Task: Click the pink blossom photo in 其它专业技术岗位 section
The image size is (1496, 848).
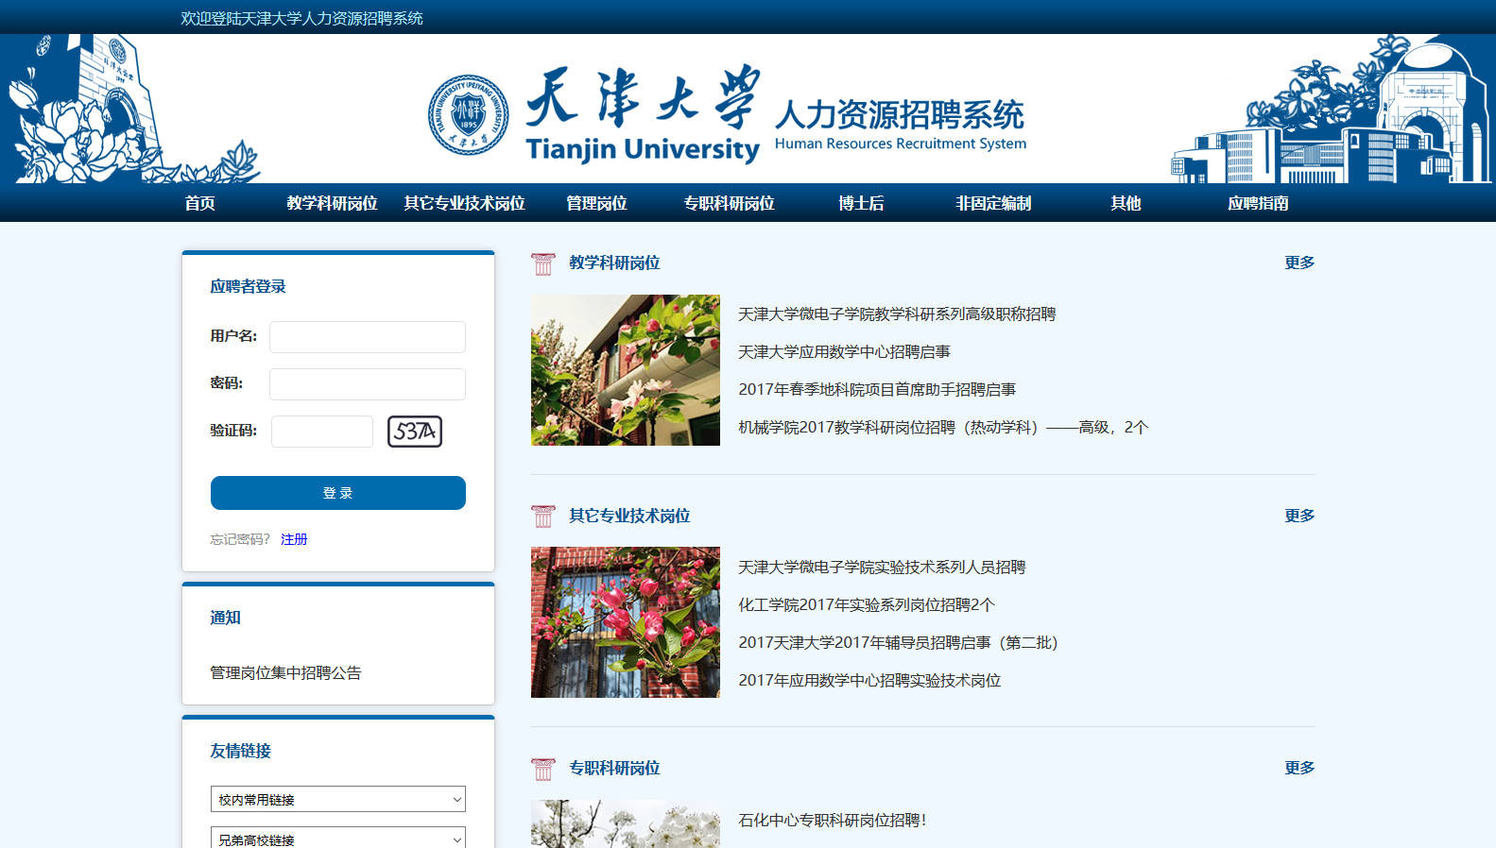Action: coord(626,622)
